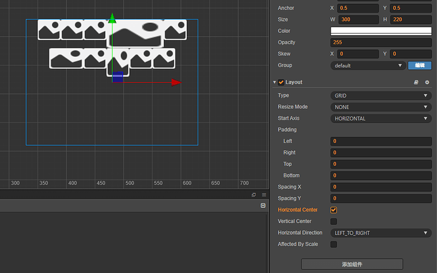Click the Padding label

point(287,130)
